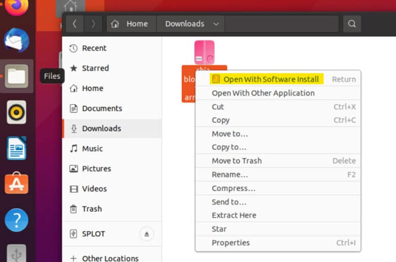Screen dimensions: 396x262
Task: Open the Help icon in dock
Action: [16, 220]
